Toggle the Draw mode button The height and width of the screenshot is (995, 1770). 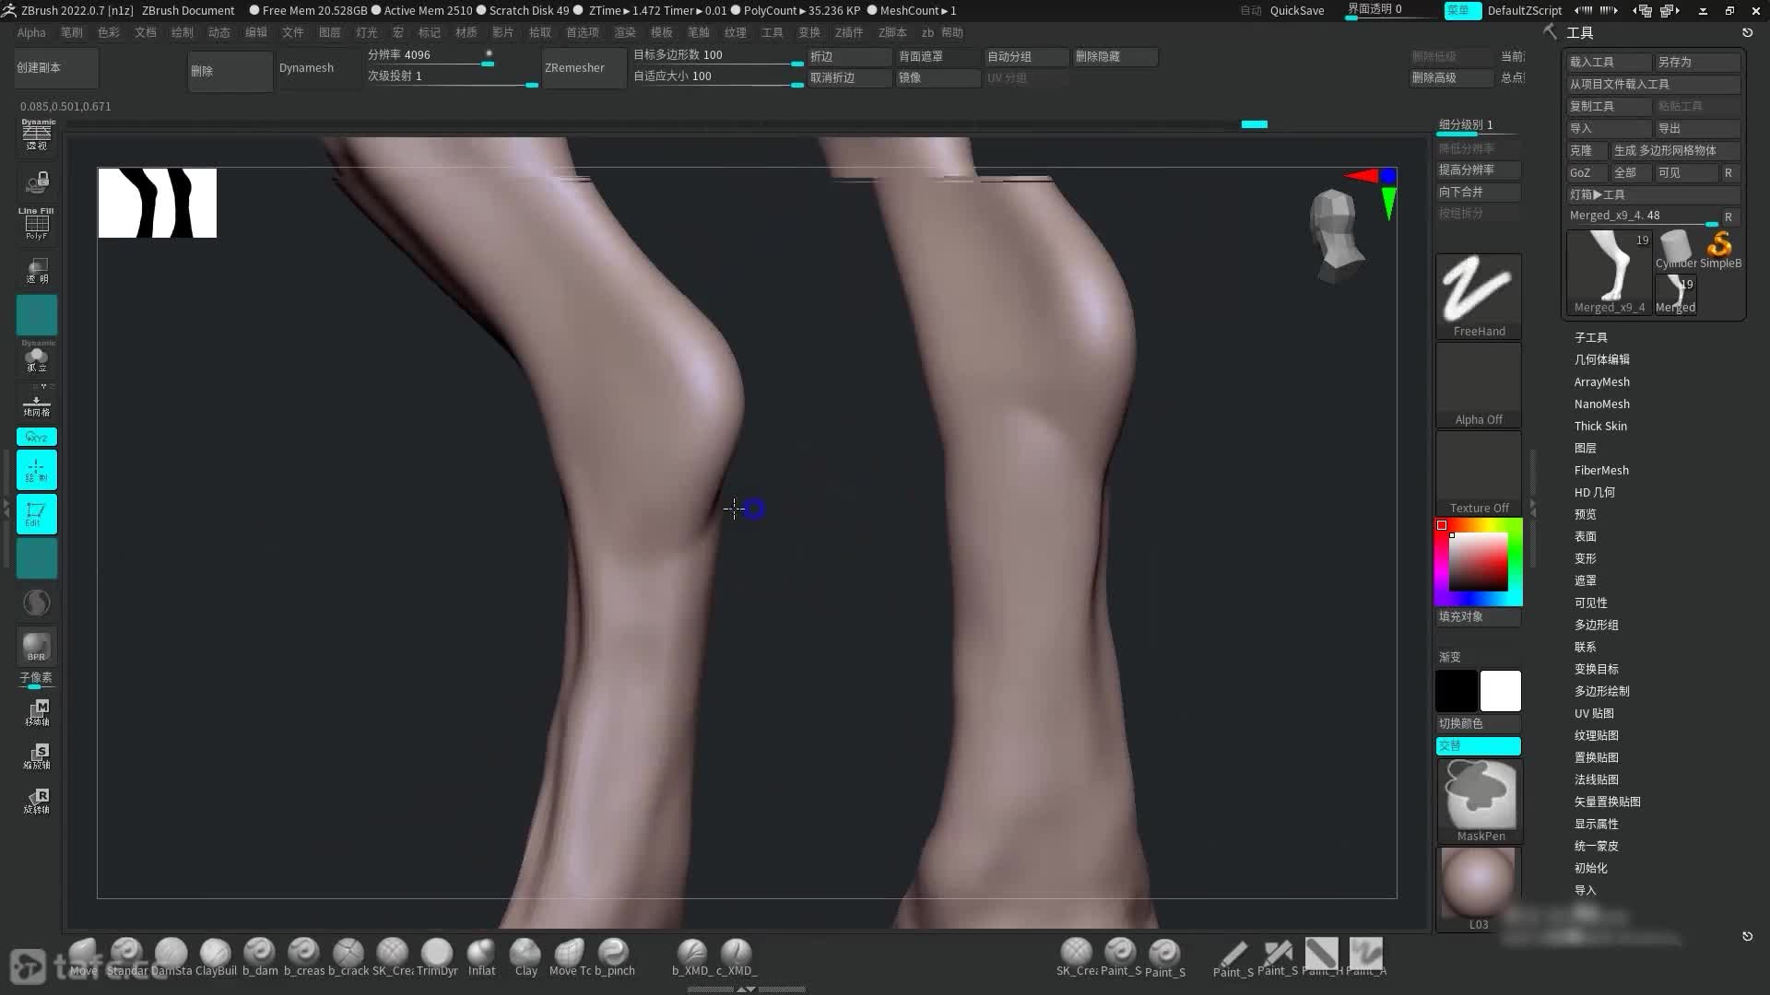37,470
